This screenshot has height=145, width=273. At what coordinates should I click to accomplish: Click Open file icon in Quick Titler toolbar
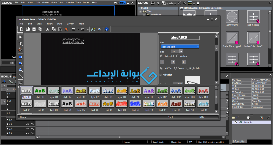point(28,29)
